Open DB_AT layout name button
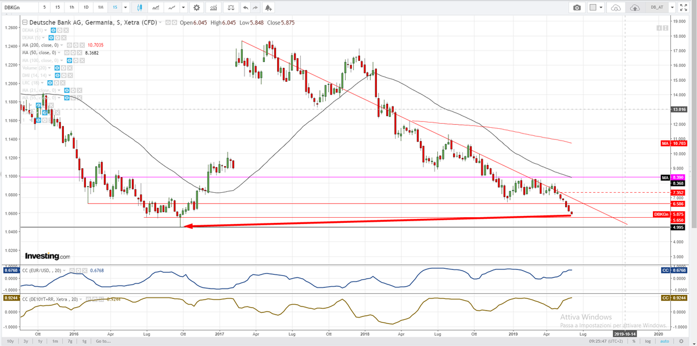Screen dimensions: 697x346 (x=657, y=8)
